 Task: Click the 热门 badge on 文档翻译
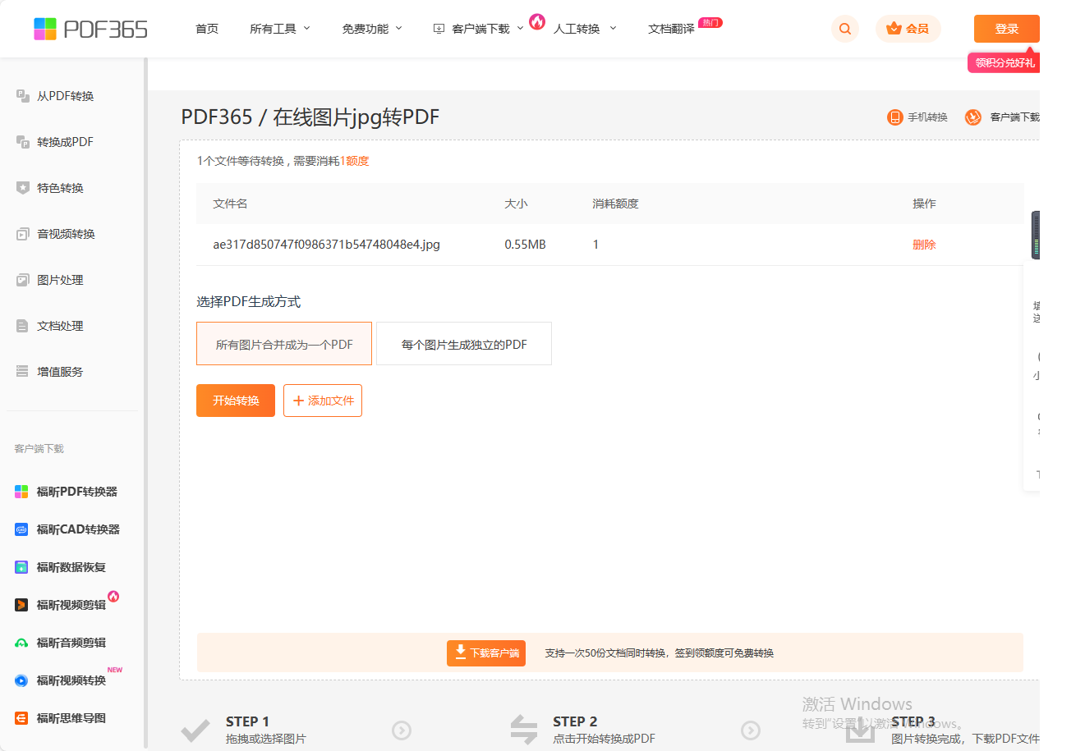tap(710, 22)
